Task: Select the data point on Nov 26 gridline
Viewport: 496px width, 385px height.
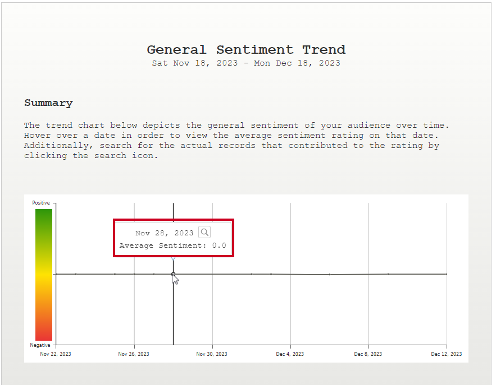Action: [x=134, y=274]
